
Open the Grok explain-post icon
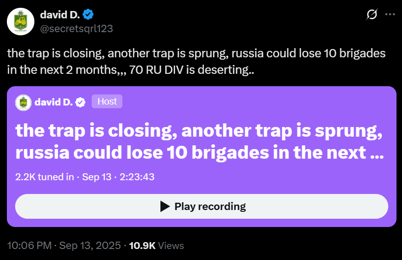[x=371, y=14]
